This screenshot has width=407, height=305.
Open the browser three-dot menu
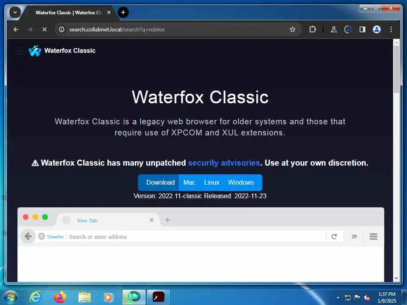(391, 29)
